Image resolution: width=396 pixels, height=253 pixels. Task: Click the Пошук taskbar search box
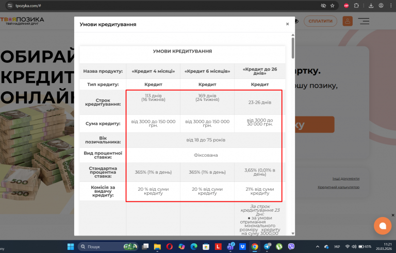[108, 247]
